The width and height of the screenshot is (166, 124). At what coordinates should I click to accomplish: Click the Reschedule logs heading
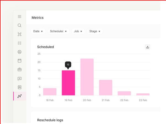tap(50, 120)
